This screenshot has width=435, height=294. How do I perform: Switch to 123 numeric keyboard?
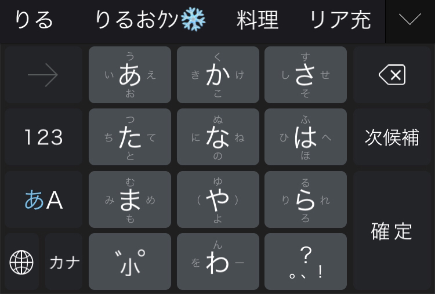click(43, 137)
